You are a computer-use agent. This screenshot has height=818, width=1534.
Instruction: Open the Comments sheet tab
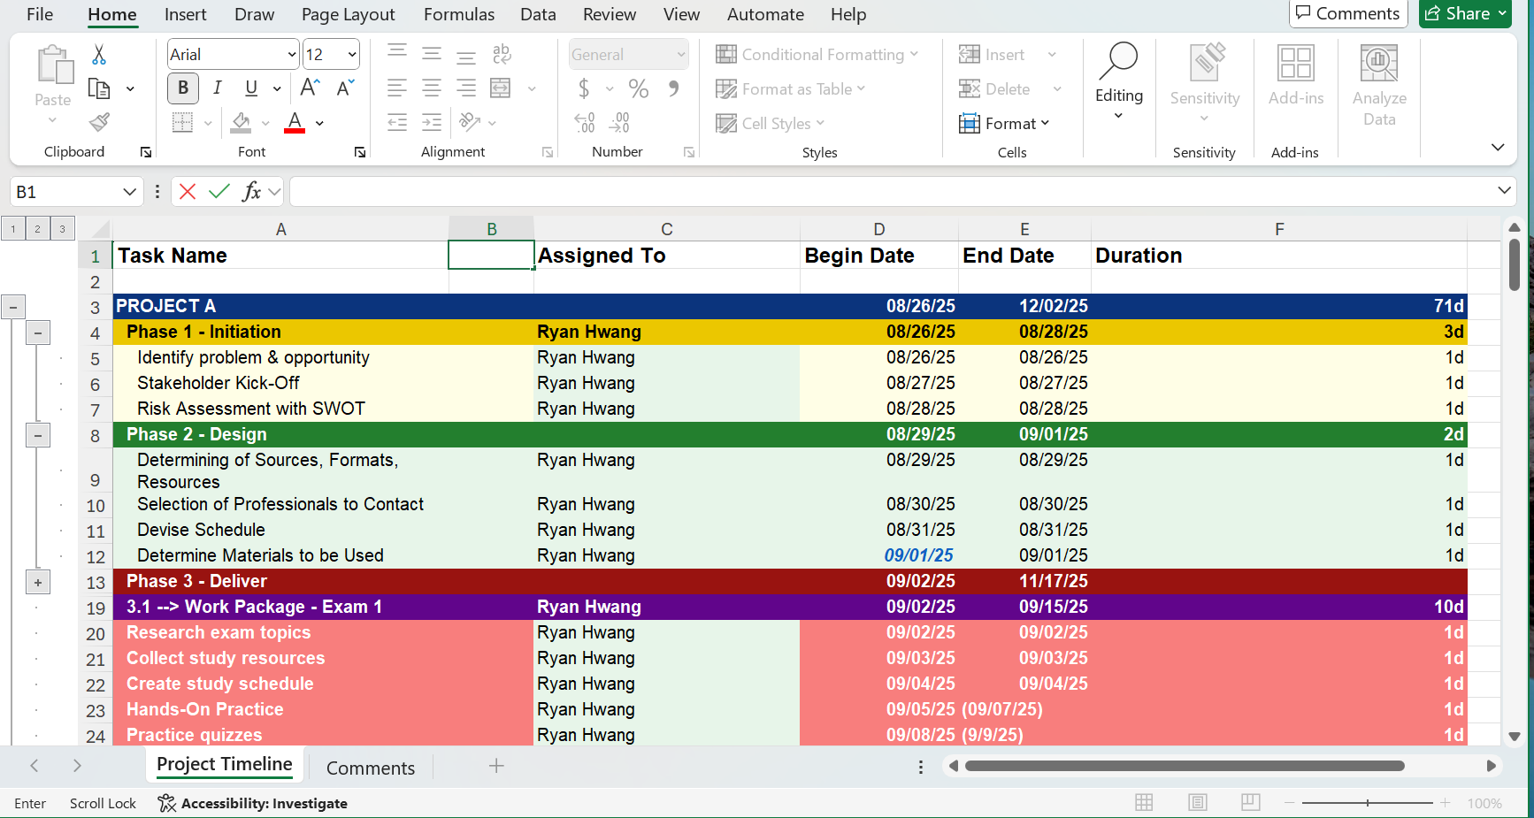[370, 767]
